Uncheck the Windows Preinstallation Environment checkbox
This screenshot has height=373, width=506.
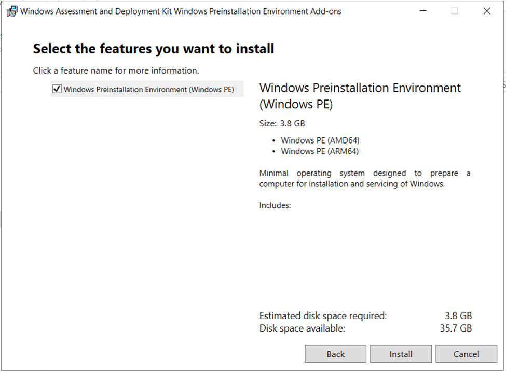pos(57,90)
